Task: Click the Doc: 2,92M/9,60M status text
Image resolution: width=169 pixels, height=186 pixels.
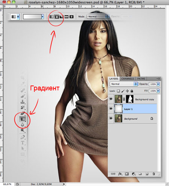Action: pyautogui.click(x=41, y=184)
